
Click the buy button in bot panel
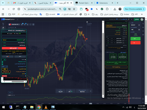click(x=20, y=57)
